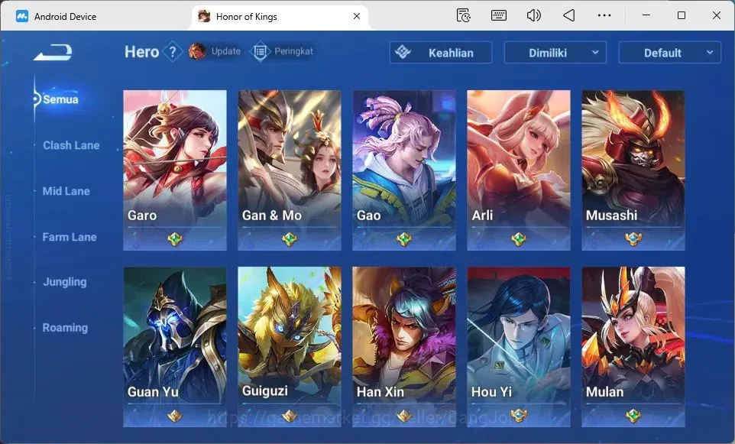Switch to the Mid Lane tab

(x=66, y=191)
